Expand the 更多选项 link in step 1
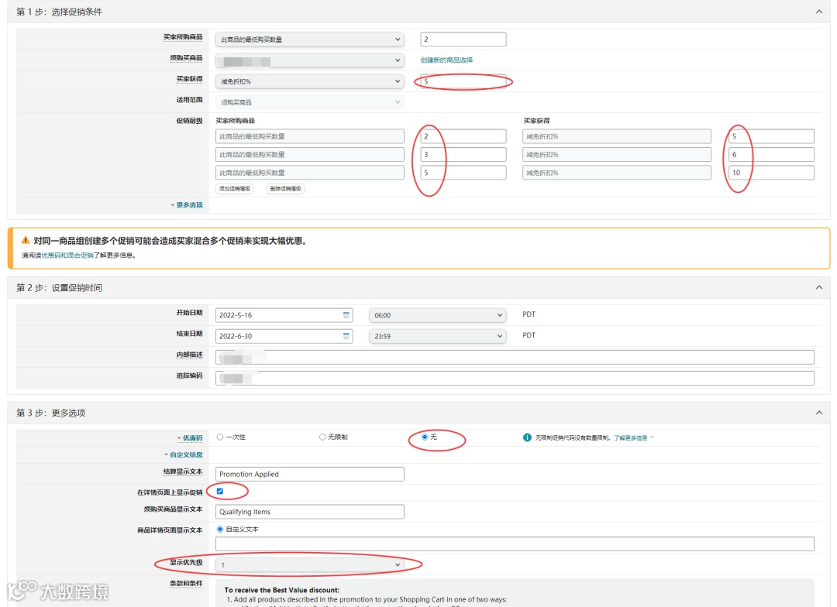This screenshot has height=607, width=837. [189, 205]
